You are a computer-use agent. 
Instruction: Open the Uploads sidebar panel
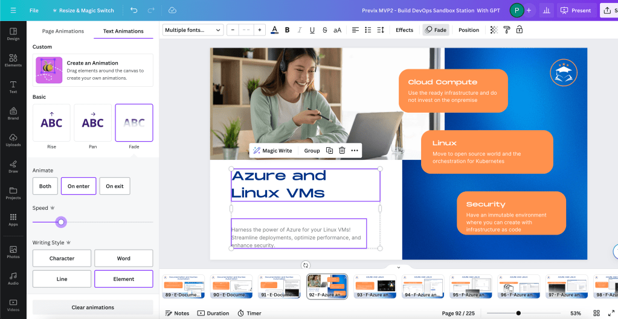click(x=13, y=140)
